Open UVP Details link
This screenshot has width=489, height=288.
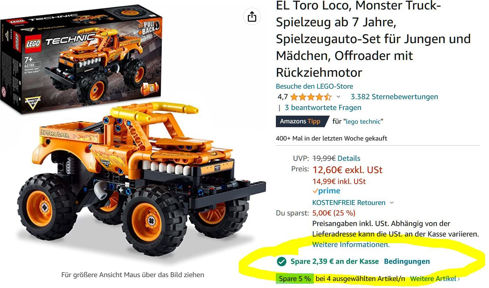pyautogui.click(x=349, y=158)
